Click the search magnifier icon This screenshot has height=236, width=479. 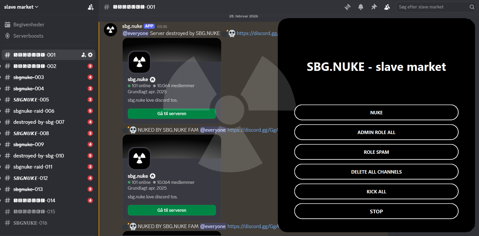(x=472, y=7)
